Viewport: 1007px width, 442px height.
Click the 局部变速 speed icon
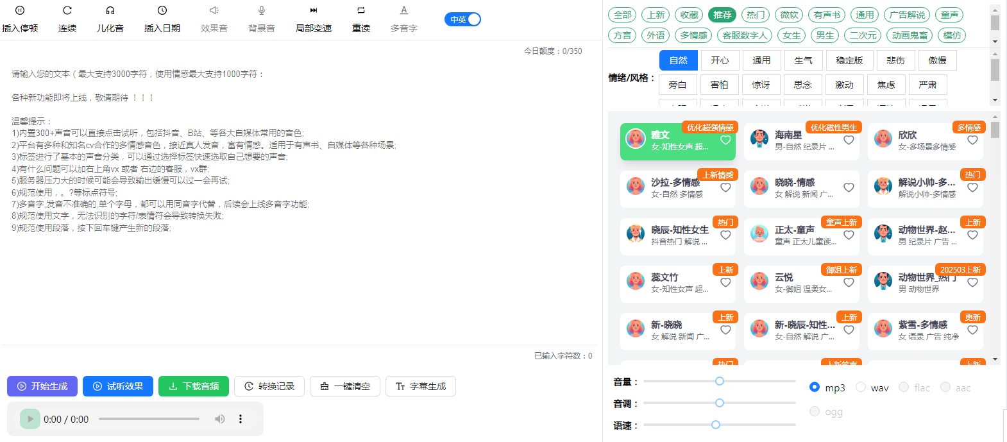pos(314,10)
